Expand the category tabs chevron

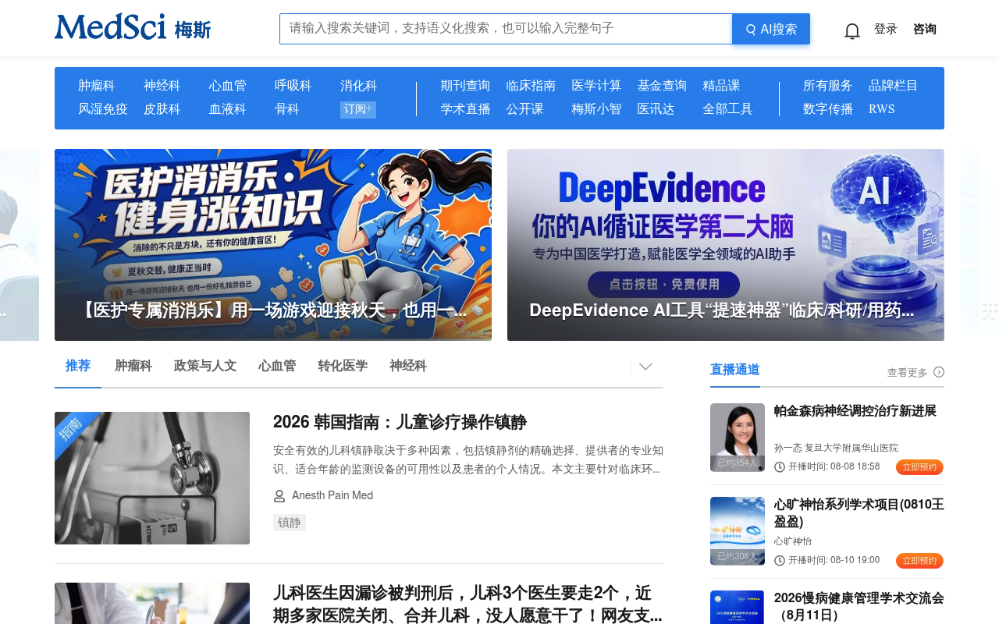coord(645,367)
